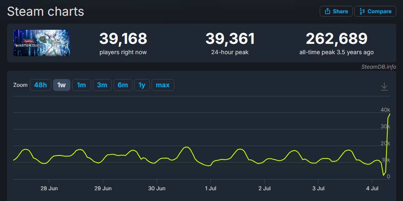This screenshot has width=403, height=201.
Task: Click the 1 Jul axis label
Action: pos(210,189)
